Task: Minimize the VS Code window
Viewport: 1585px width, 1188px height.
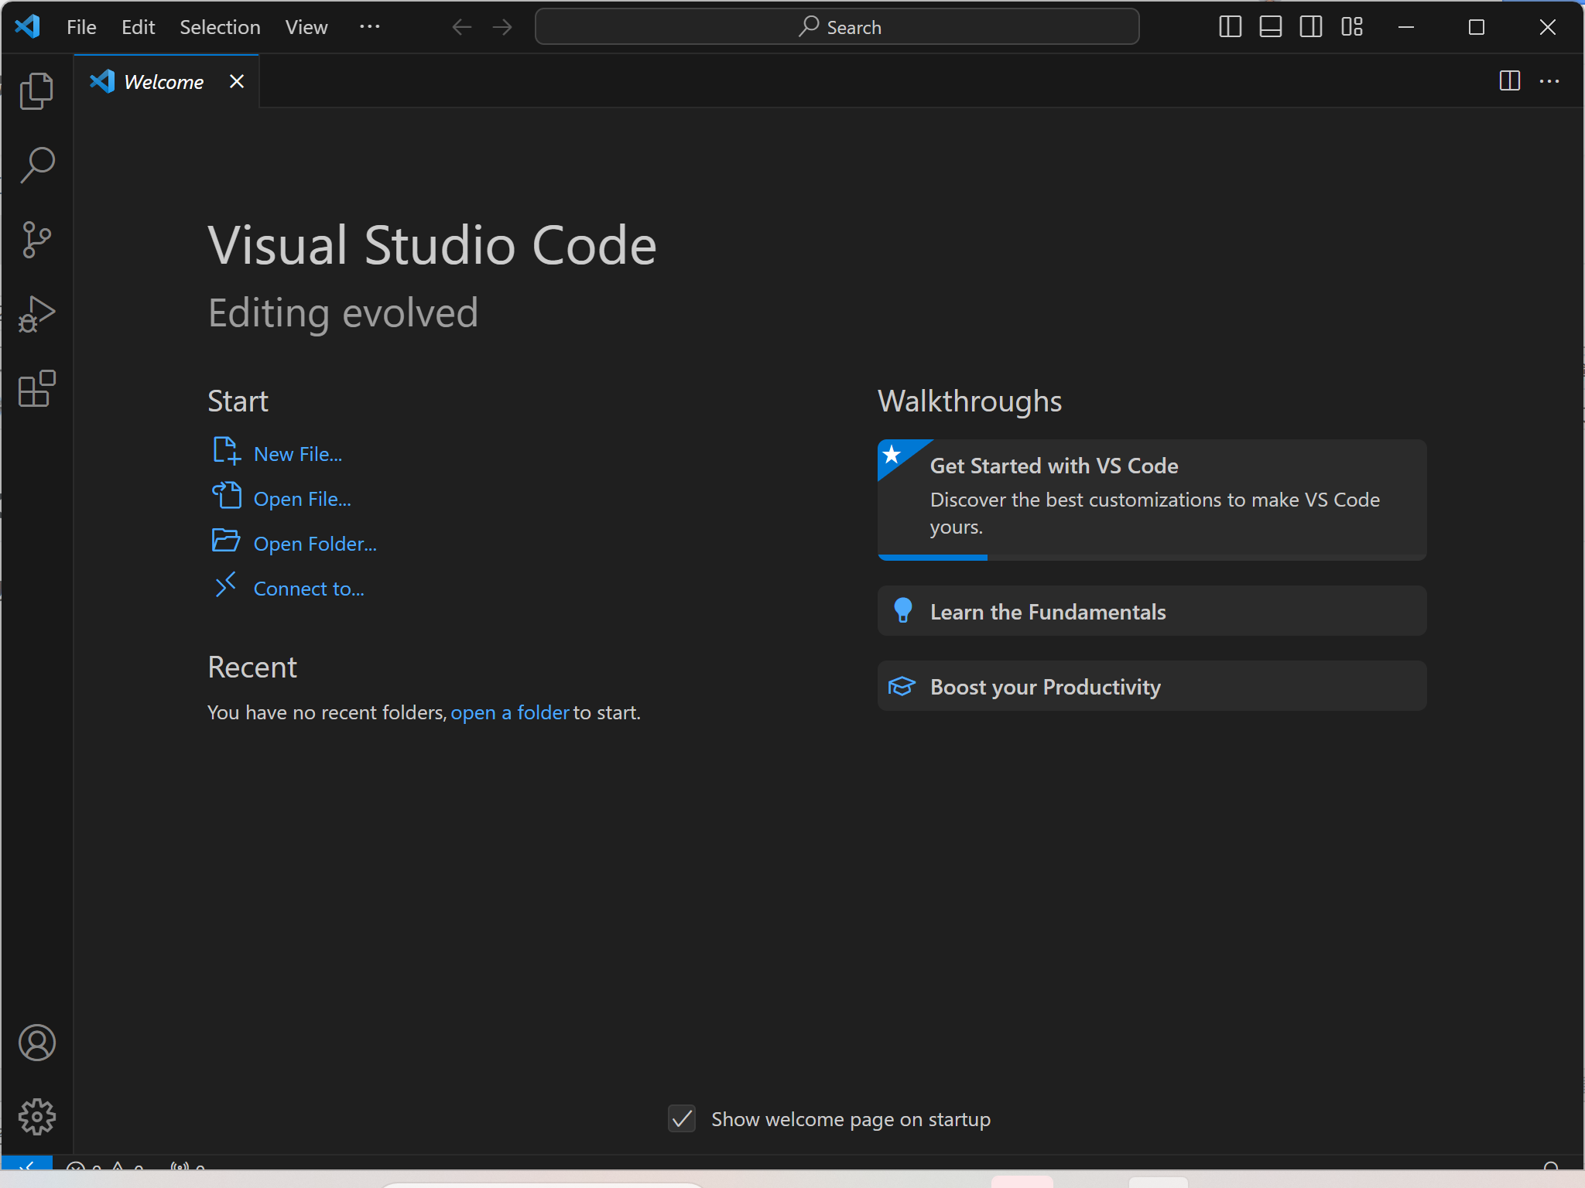Action: click(x=1406, y=27)
